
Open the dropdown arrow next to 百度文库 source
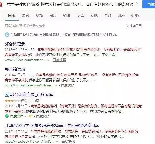point(25,116)
